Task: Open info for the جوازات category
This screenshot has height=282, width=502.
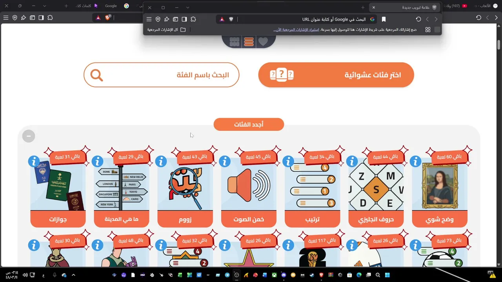Action: [x=34, y=161]
